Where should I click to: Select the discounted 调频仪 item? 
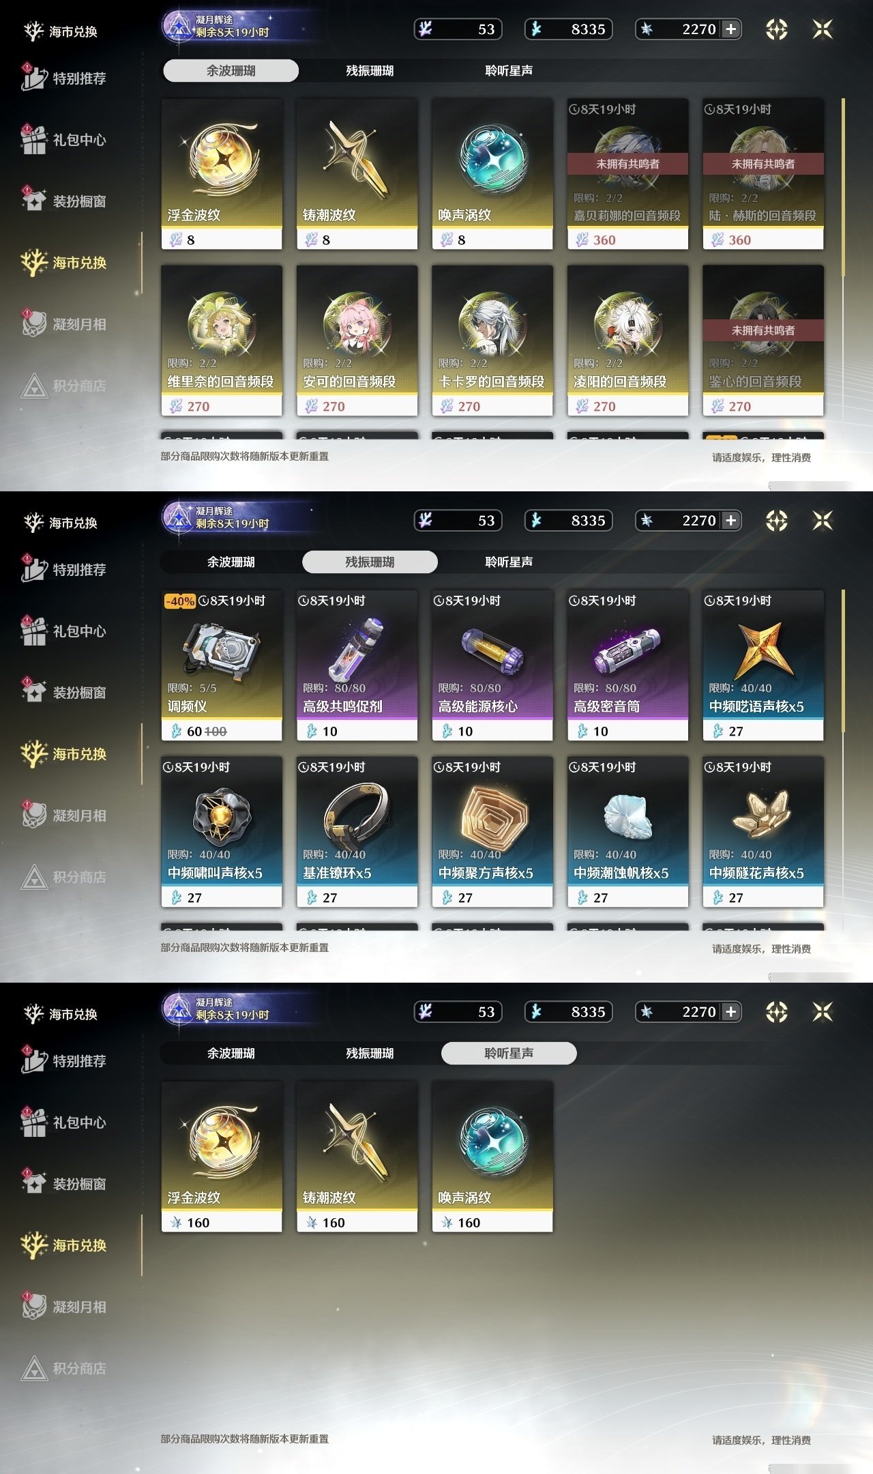point(222,665)
